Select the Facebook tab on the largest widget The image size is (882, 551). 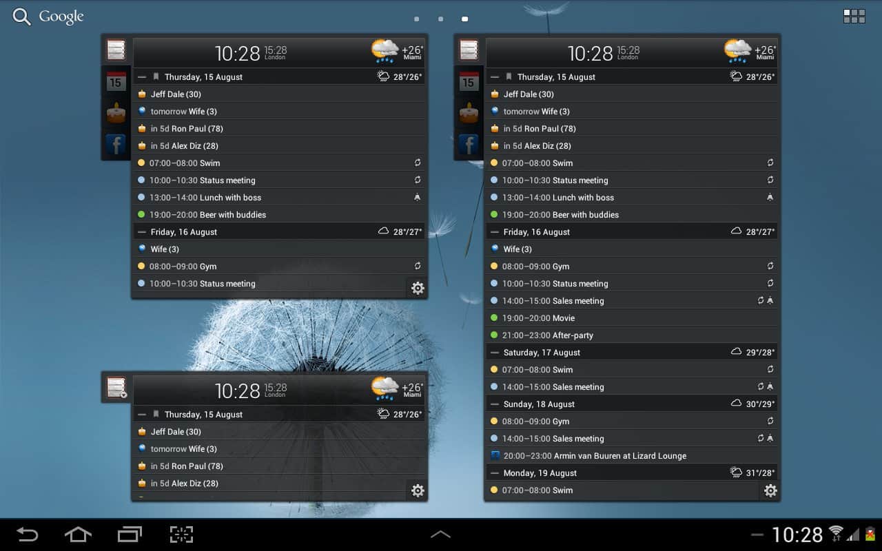pyautogui.click(x=469, y=145)
